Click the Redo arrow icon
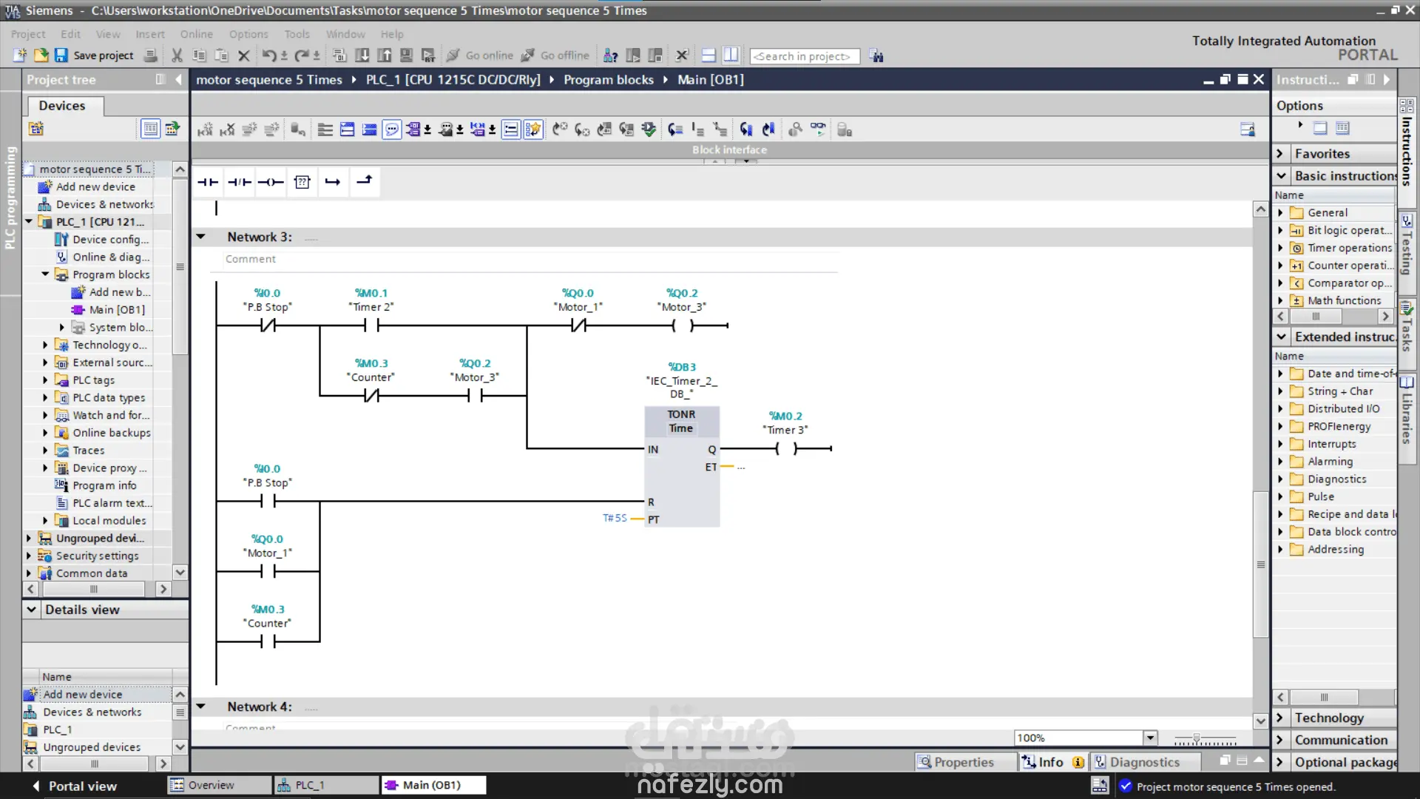This screenshot has width=1420, height=799. click(302, 55)
